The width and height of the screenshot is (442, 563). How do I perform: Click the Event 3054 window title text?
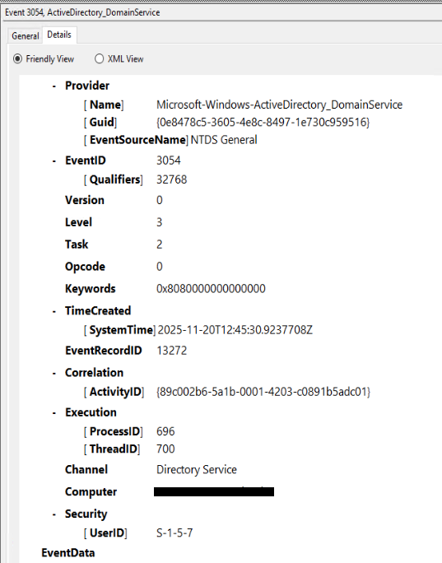(82, 12)
